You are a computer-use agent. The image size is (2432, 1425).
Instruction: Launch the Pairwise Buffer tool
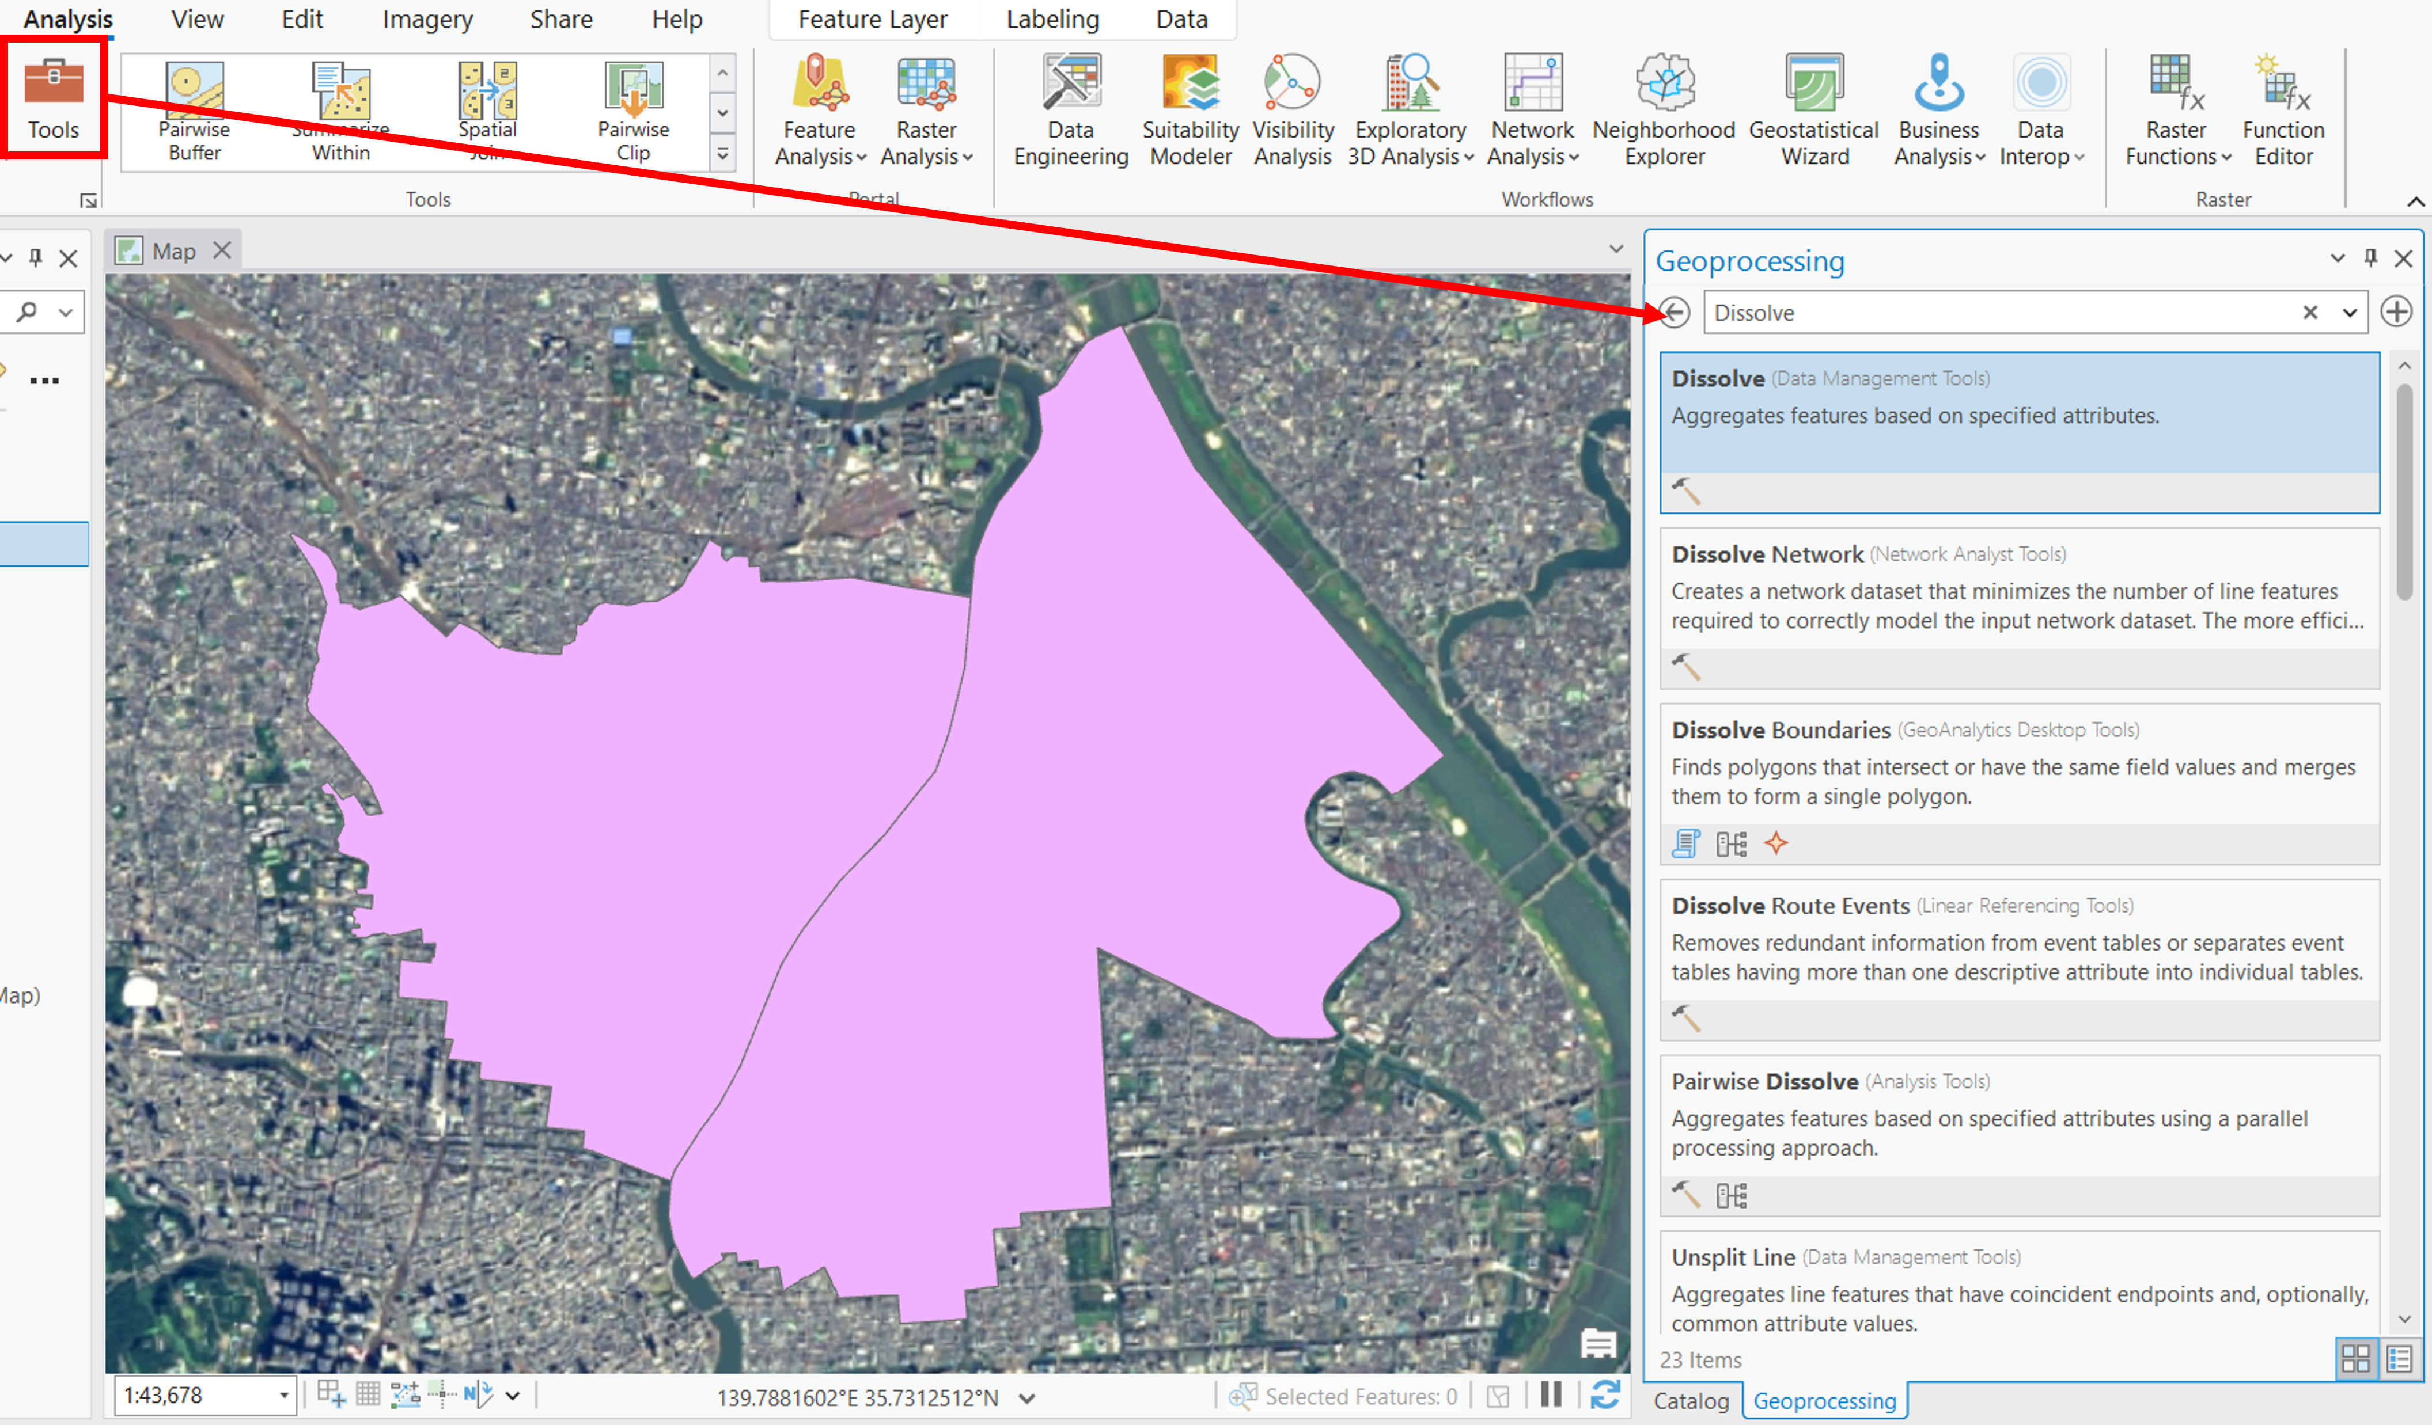(x=194, y=111)
